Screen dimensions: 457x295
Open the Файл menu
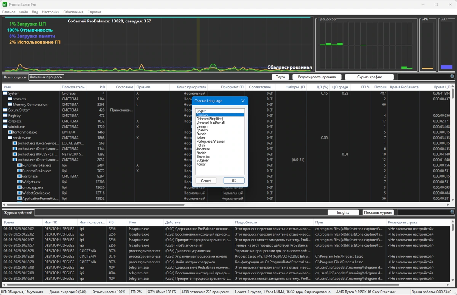pos(24,12)
